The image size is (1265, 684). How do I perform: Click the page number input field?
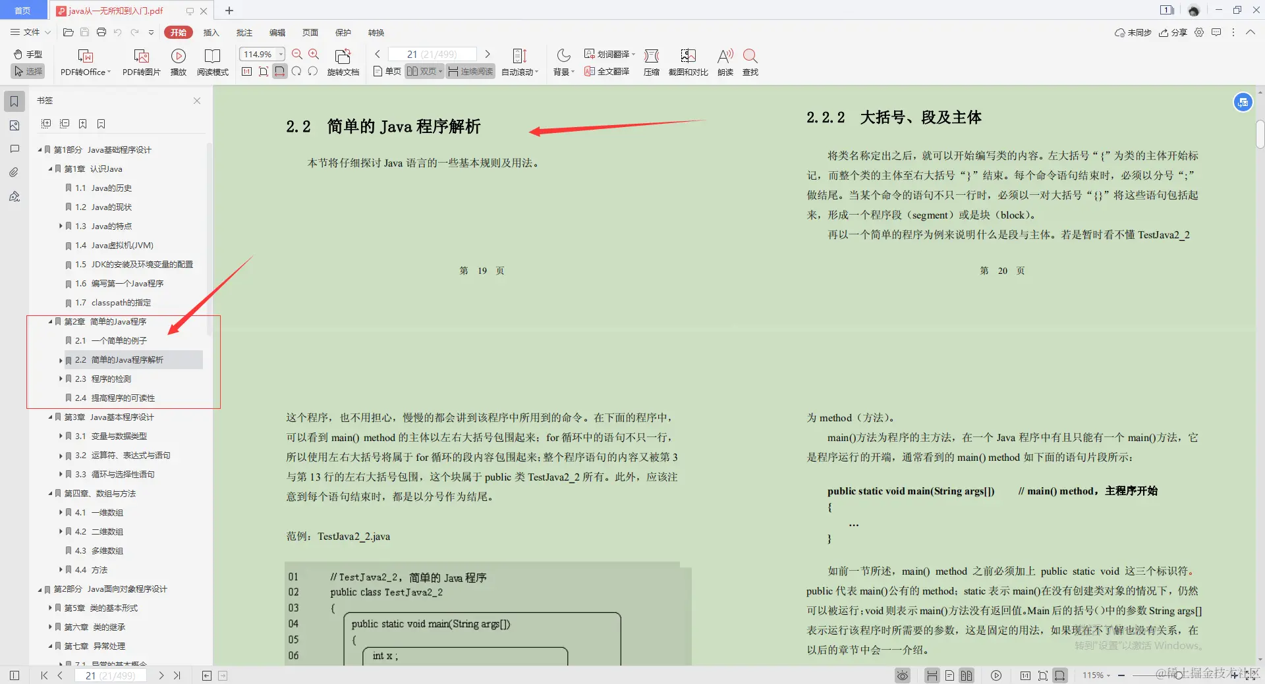pos(432,54)
